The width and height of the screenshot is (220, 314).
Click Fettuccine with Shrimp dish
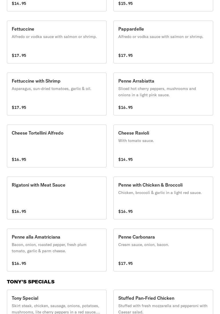pyautogui.click(x=57, y=94)
